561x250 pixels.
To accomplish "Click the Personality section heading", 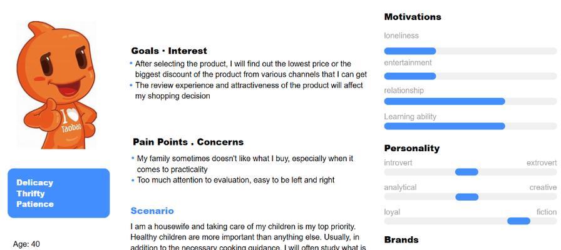I will [x=412, y=148].
